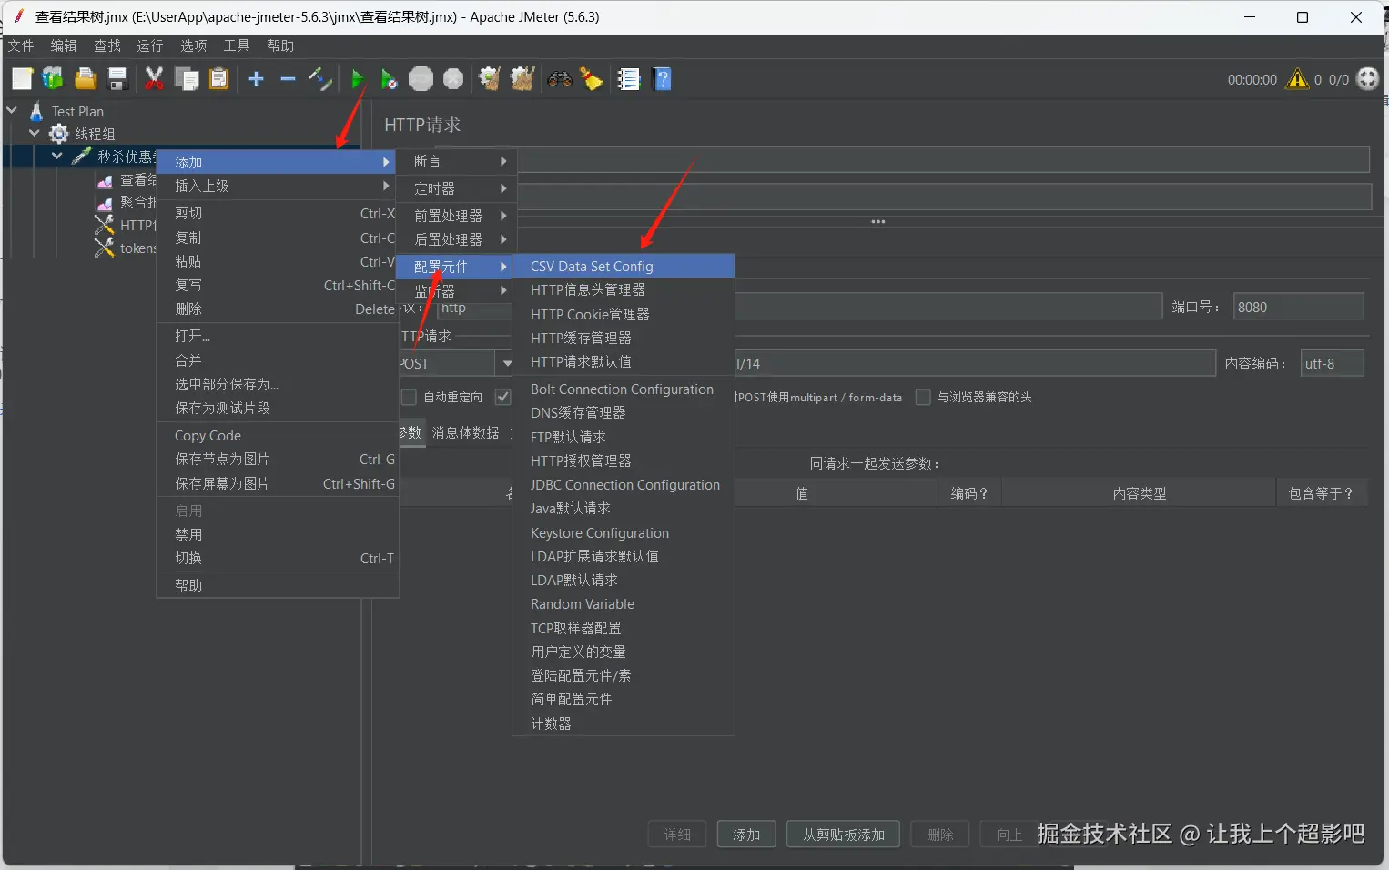Collapse the 秒杀优惠 sampler tree node
The image size is (1389, 870).
pos(56,157)
